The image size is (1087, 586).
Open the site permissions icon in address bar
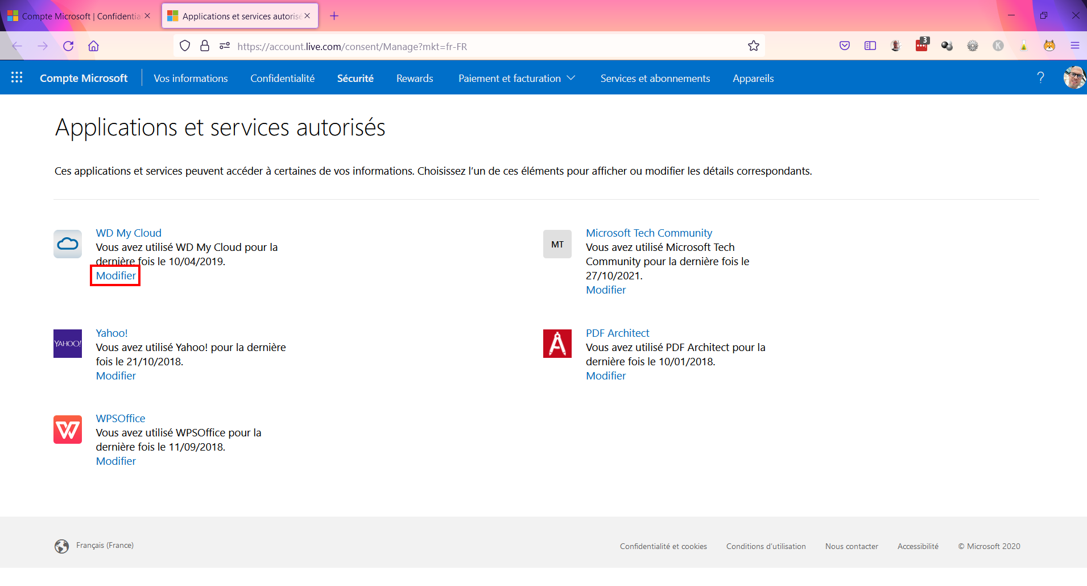(225, 46)
